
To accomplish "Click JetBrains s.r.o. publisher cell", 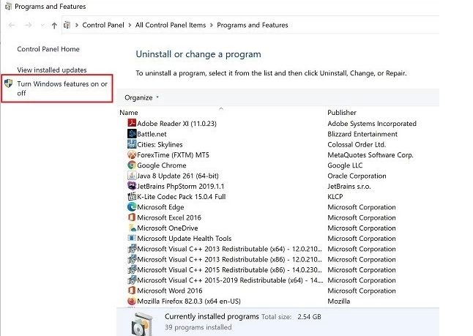I will (x=349, y=186).
